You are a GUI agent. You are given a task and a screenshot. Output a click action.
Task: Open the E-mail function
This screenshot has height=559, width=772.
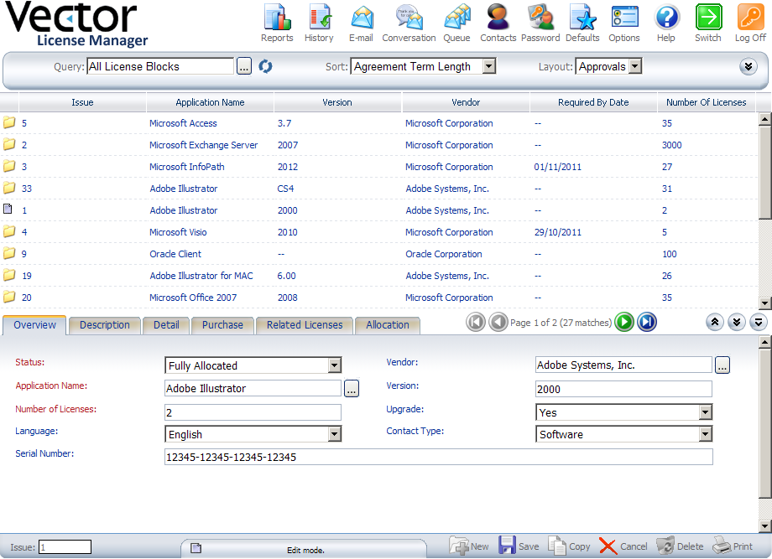tap(362, 23)
